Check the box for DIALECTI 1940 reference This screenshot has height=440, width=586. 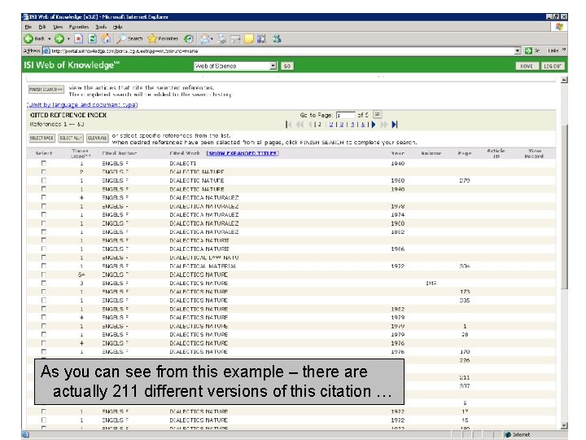(x=44, y=163)
